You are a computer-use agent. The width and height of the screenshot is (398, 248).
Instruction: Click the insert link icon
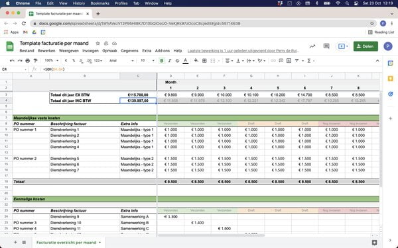tap(273, 61)
